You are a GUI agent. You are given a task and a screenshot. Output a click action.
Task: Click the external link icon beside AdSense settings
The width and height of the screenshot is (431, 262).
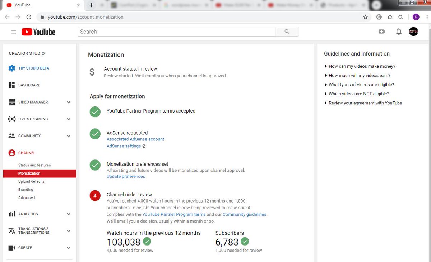tap(144, 146)
